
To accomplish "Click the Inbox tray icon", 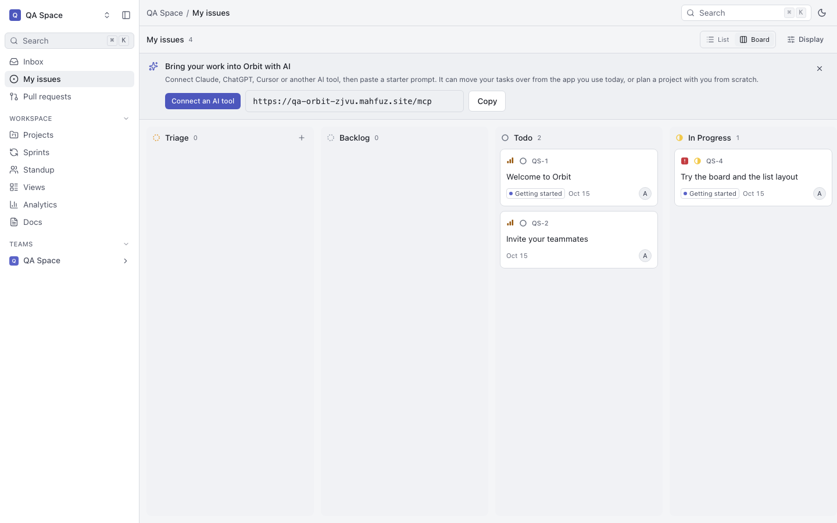I will coord(14,62).
